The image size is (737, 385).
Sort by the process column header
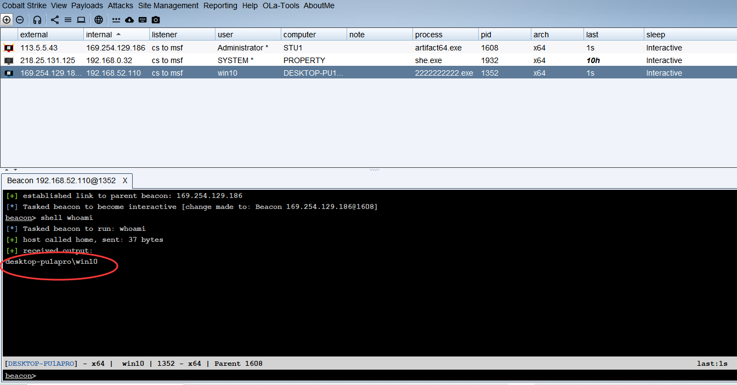click(445, 35)
